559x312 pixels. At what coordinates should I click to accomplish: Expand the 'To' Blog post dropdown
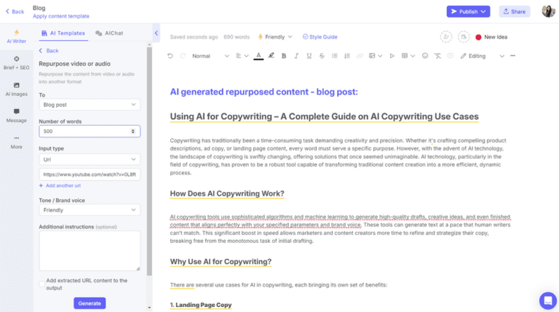pyautogui.click(x=89, y=105)
